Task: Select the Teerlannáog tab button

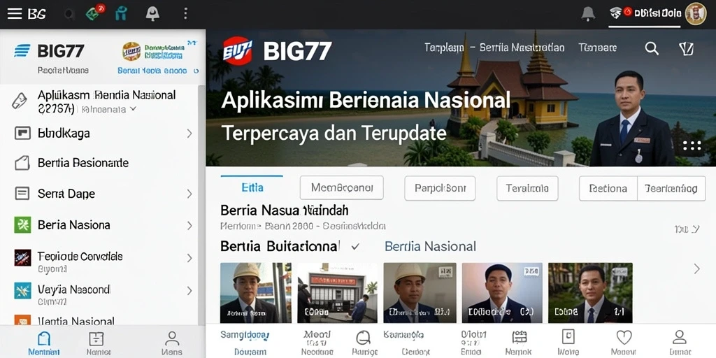Action: click(671, 188)
